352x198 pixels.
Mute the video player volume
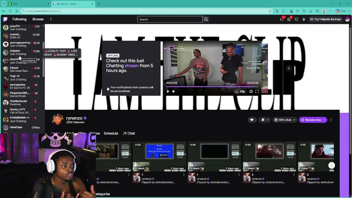pos(174,91)
